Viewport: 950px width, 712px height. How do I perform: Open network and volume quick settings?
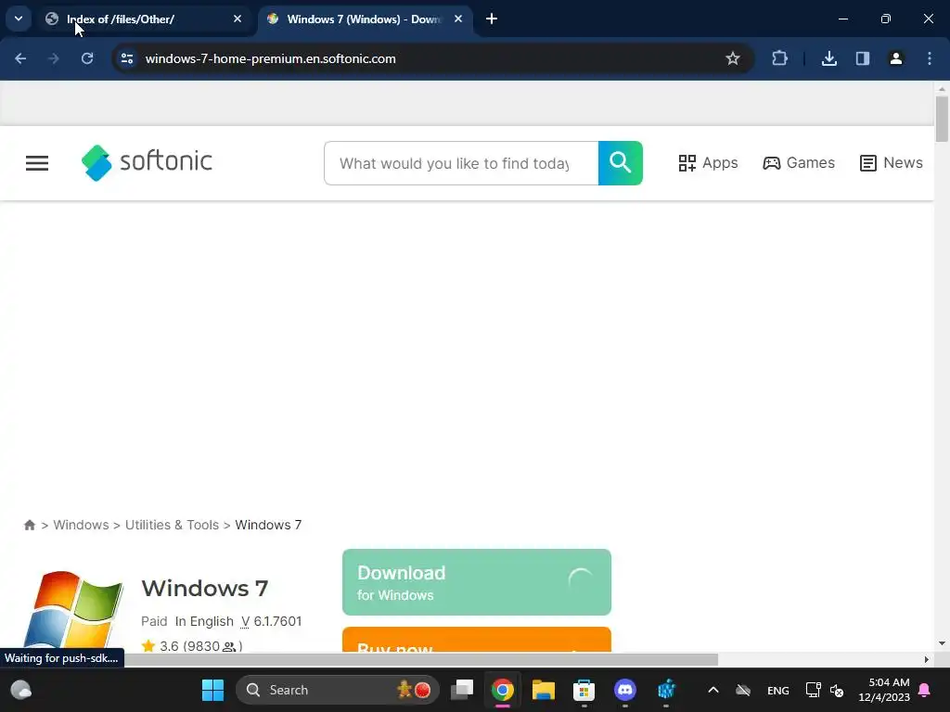point(825,690)
